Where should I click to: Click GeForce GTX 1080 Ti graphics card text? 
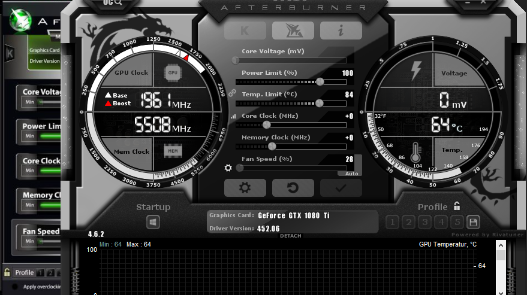[x=294, y=215]
